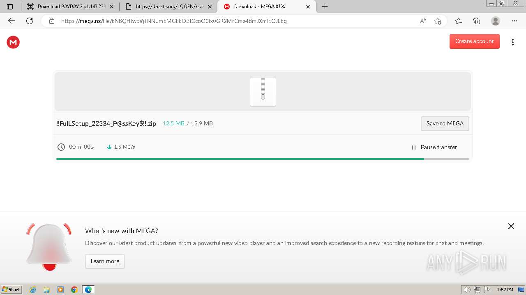This screenshot has width=526, height=295.
Task: Click the 1:57 PM system clock
Action: point(505,290)
